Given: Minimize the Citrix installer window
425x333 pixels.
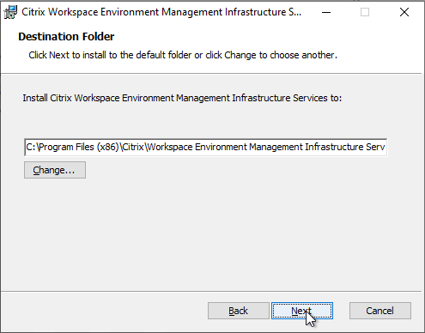Looking at the screenshot, I should click(x=326, y=12).
